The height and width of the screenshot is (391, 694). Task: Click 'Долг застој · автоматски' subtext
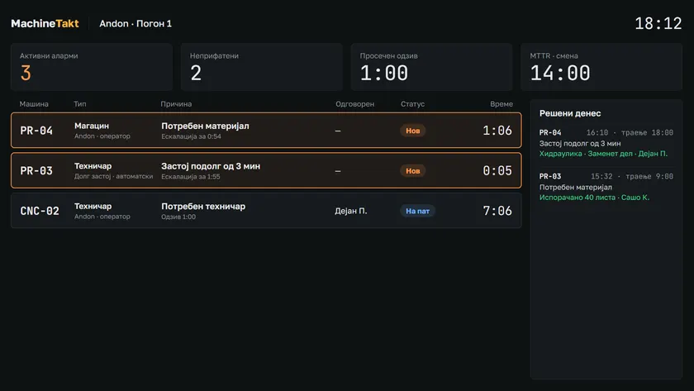[x=113, y=176]
